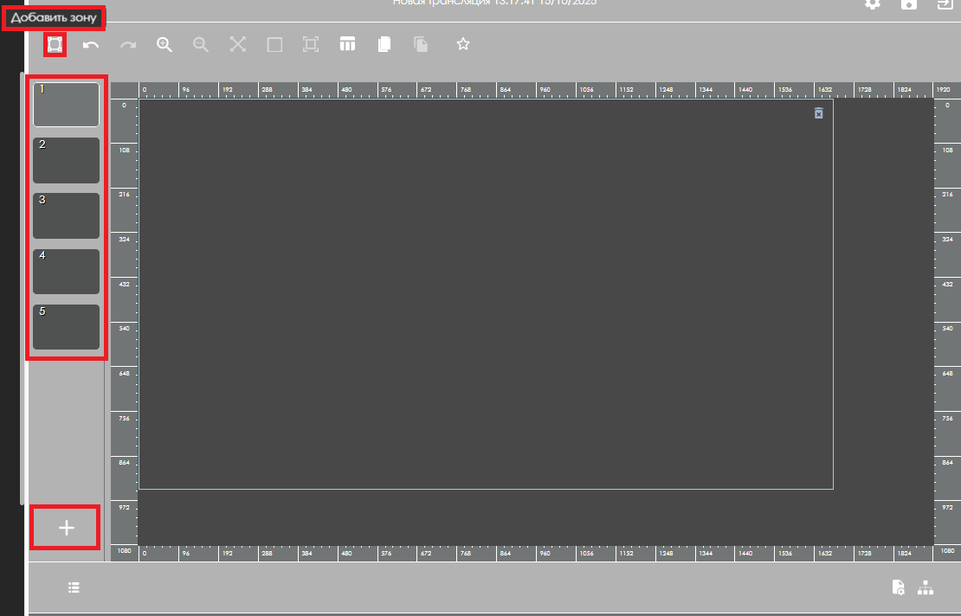Click the Add zone icon in toolbar
Image resolution: width=961 pixels, height=616 pixels.
pyautogui.click(x=55, y=44)
